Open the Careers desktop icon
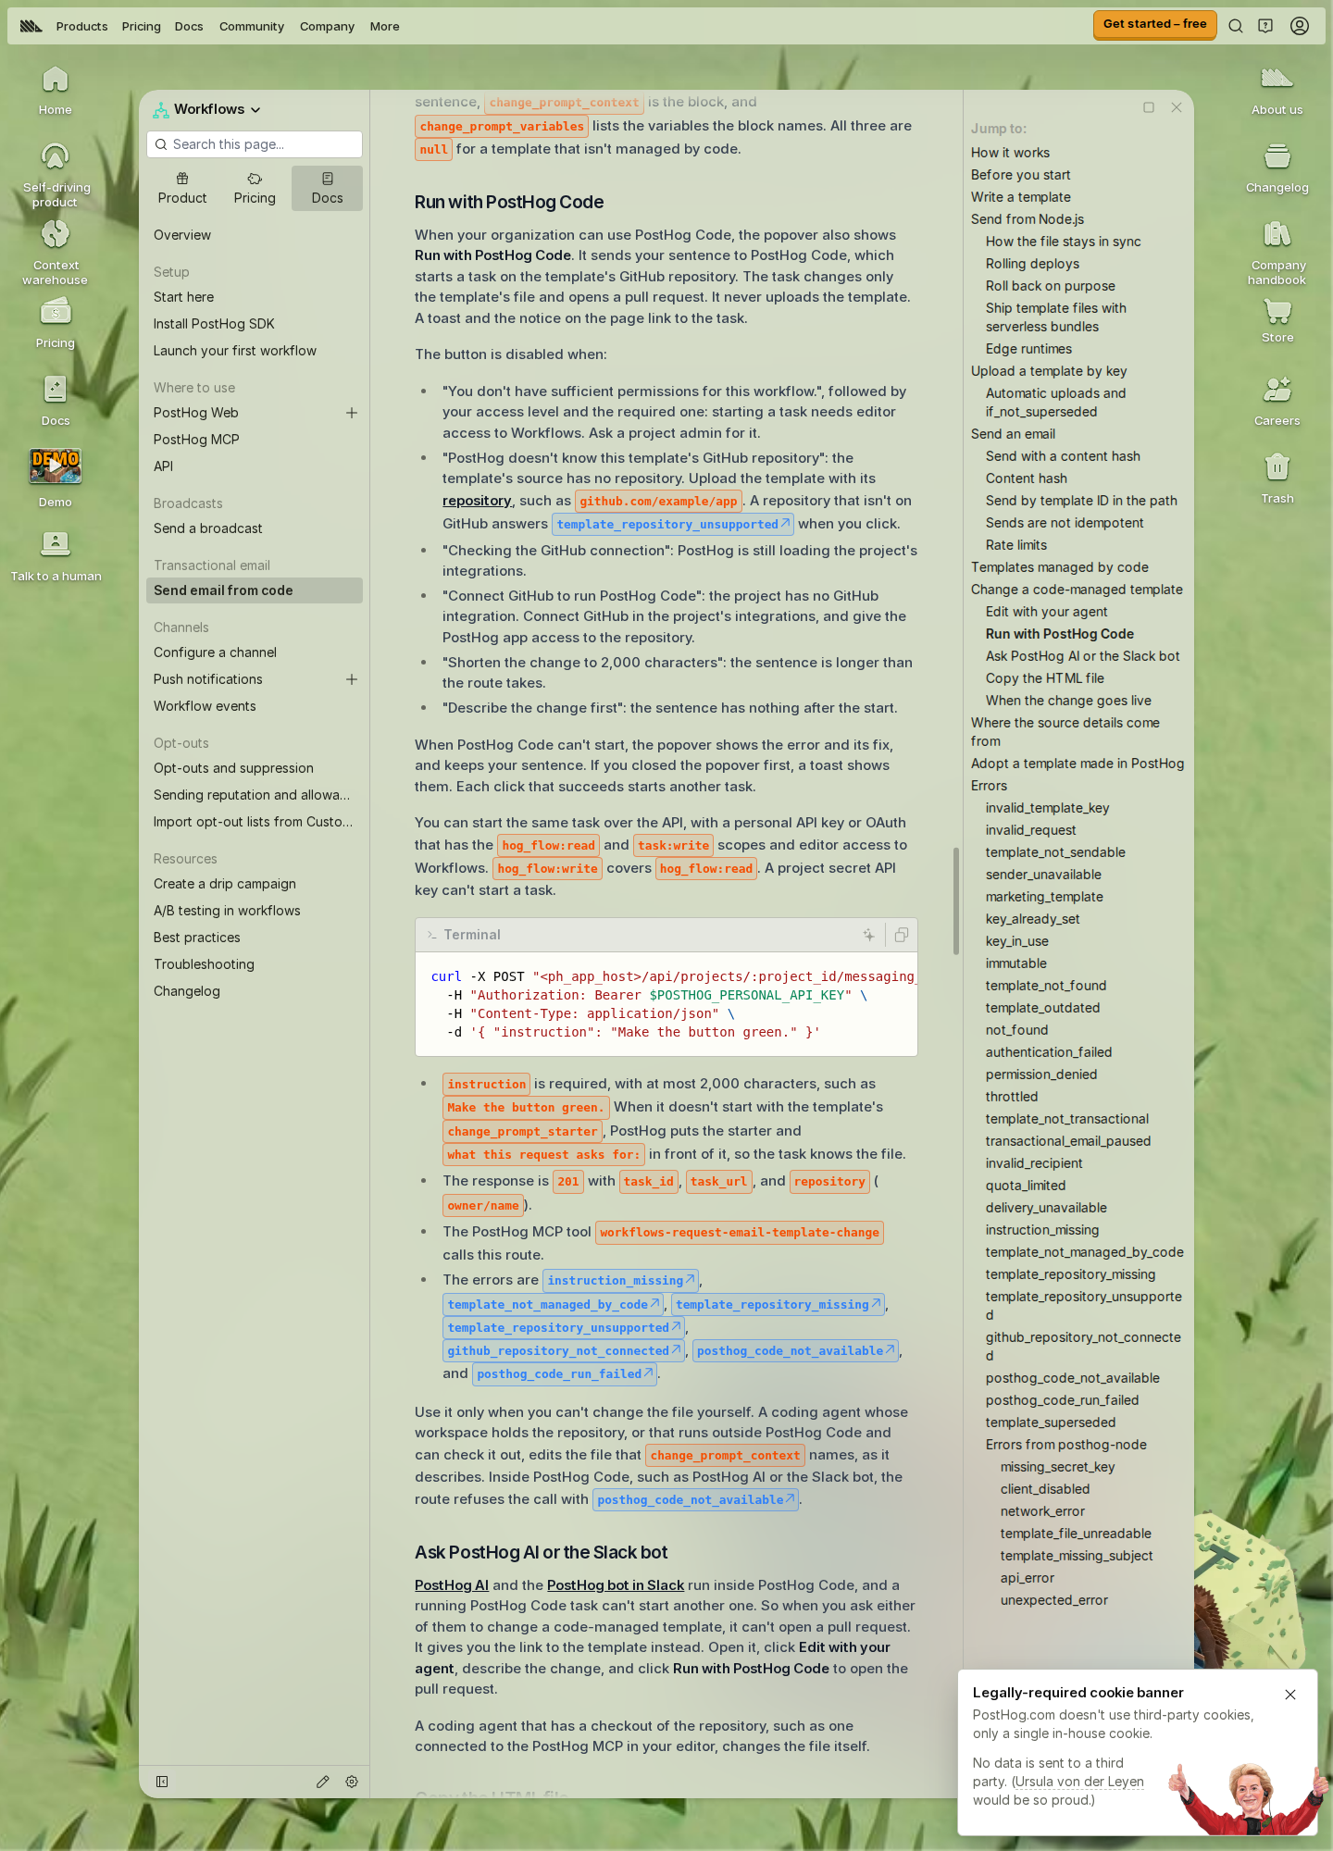 click(1277, 402)
